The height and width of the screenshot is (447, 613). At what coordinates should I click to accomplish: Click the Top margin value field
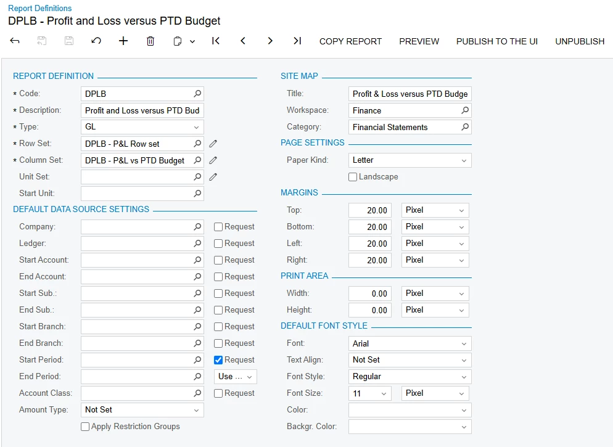tap(370, 210)
